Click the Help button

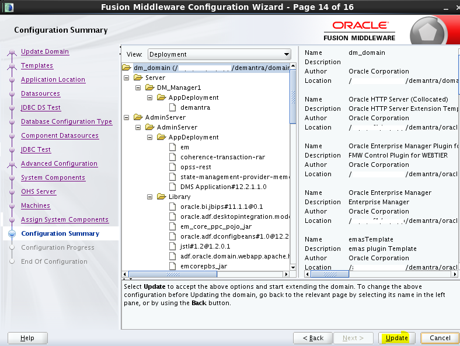(27, 338)
